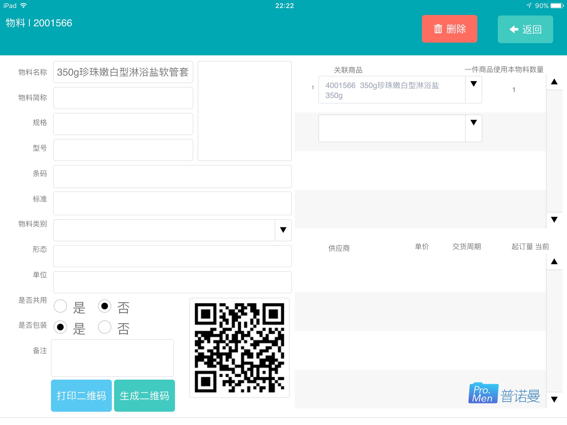
Task: Click the Wi-Fi status icon
Action: [24, 6]
